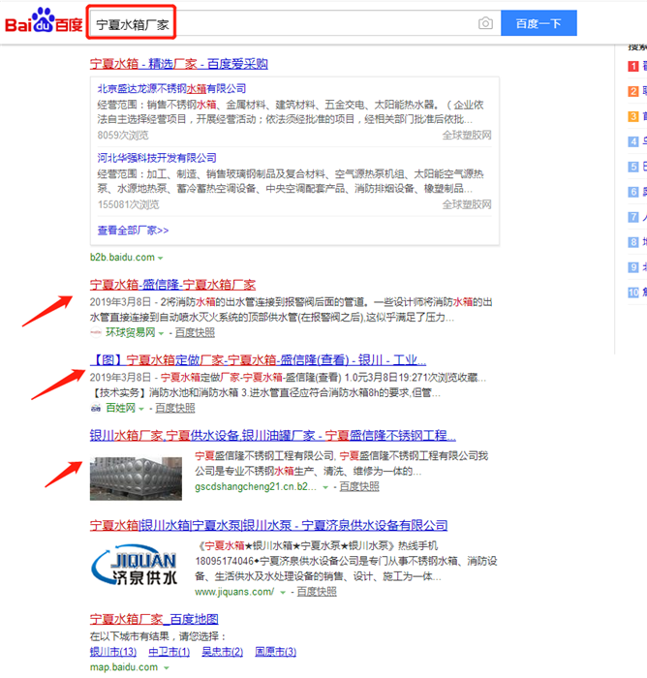Click hot search rank 9 badge
Viewport: 647px width, 678px height.
click(633, 267)
